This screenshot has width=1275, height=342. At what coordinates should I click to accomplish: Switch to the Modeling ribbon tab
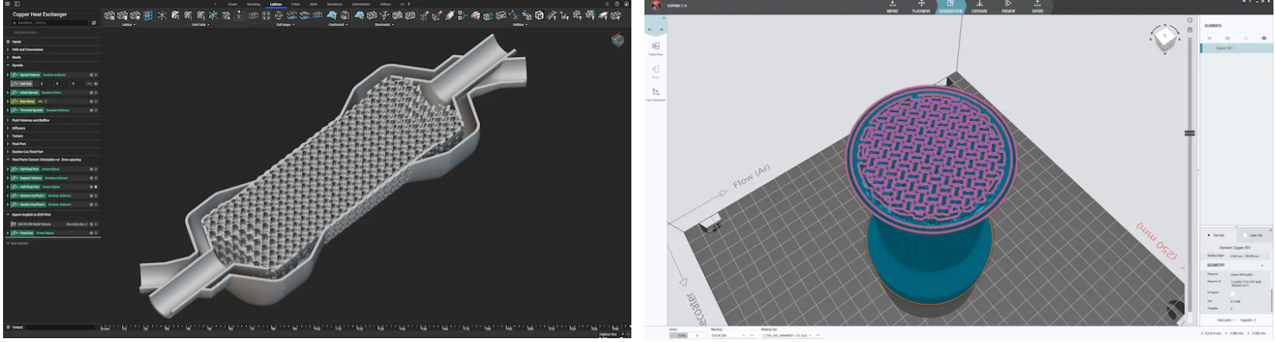tap(253, 4)
